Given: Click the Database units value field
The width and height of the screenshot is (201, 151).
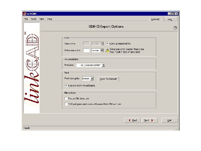Looking at the screenshot, I should point(86,50).
